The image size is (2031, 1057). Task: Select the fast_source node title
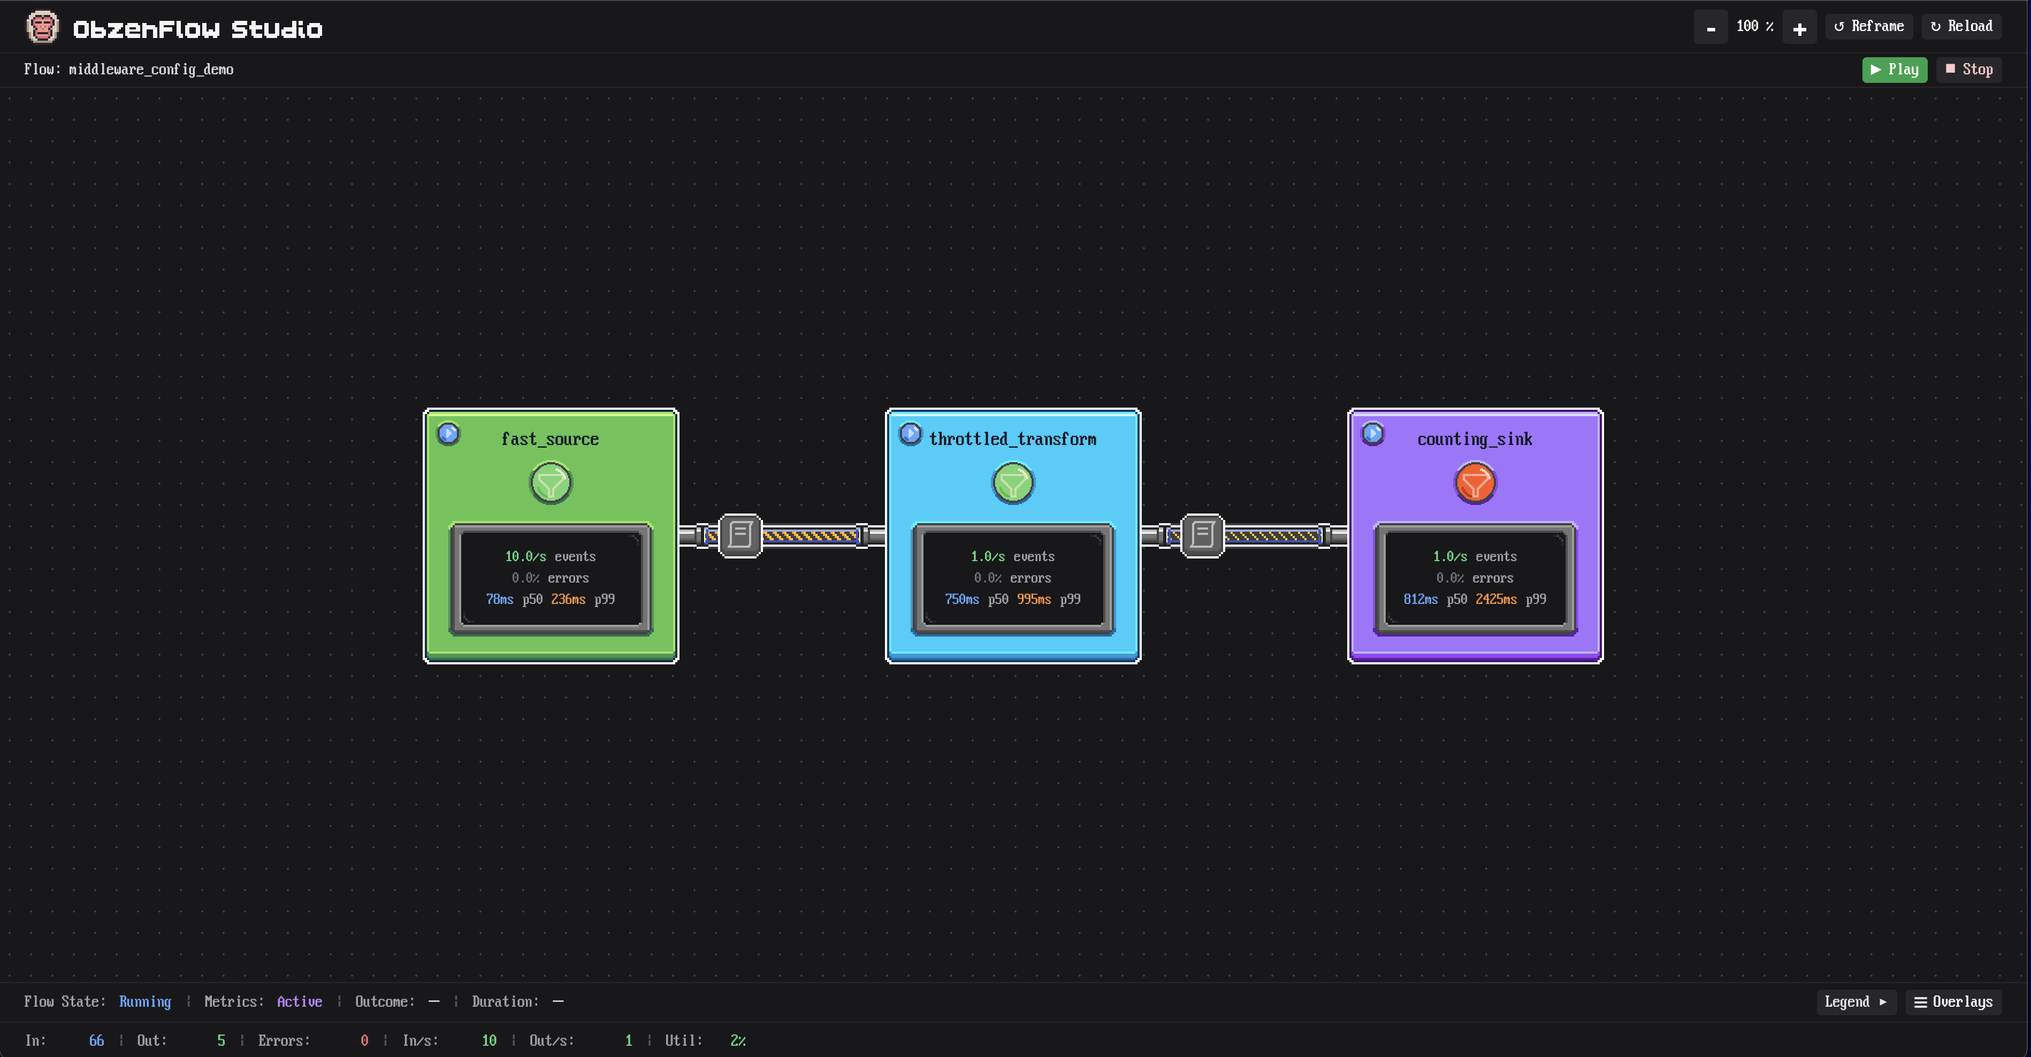[551, 439]
